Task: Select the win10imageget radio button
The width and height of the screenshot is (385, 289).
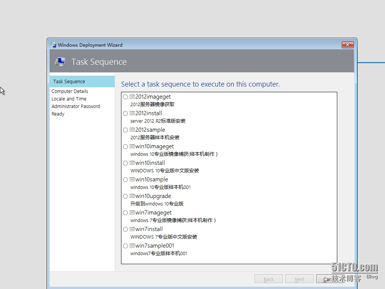Action: coord(126,146)
